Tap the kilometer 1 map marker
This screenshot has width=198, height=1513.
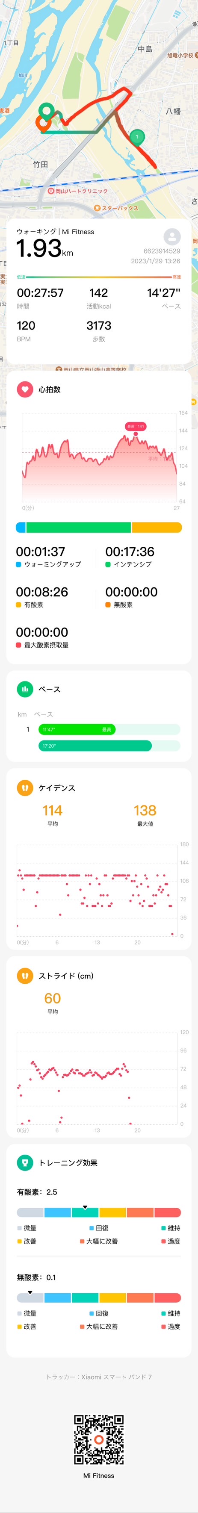pos(137,137)
